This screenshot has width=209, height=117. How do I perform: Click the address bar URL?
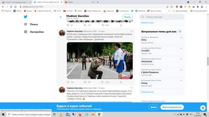tap(33, 7)
